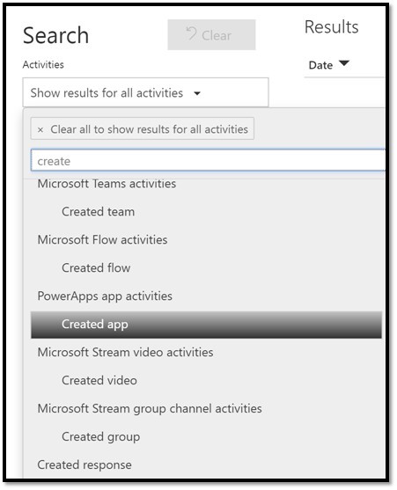Click the 'Search' heading
The width and height of the screenshot is (397, 490).
pos(56,35)
